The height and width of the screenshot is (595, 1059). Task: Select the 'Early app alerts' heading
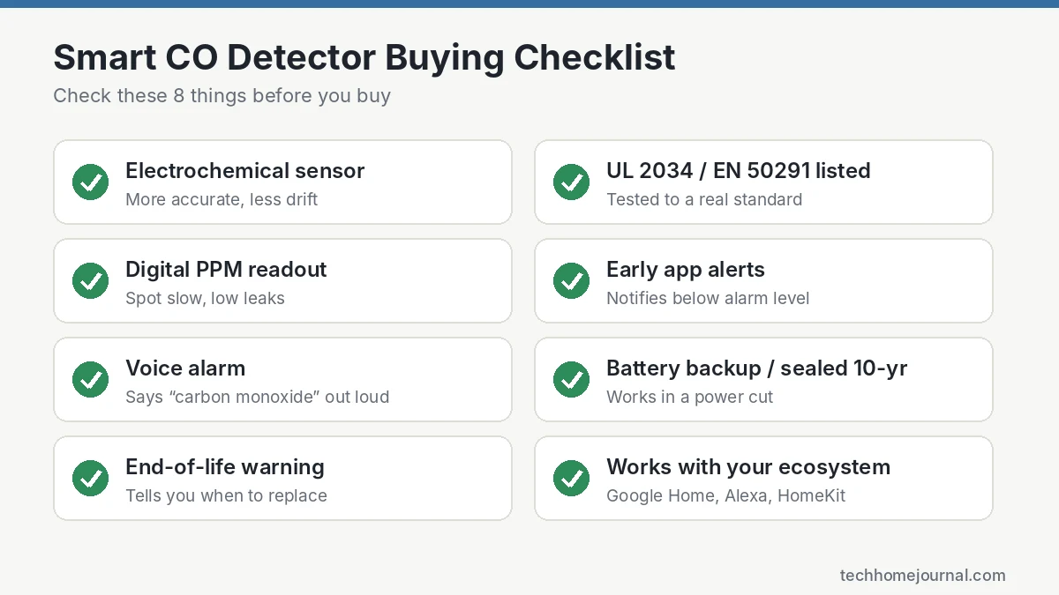click(x=686, y=270)
